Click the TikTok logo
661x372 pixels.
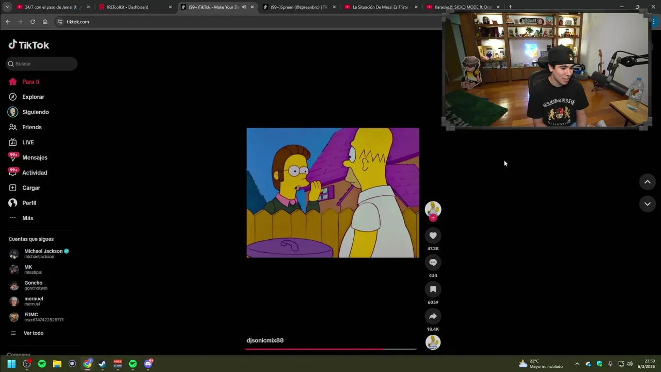[x=29, y=45]
